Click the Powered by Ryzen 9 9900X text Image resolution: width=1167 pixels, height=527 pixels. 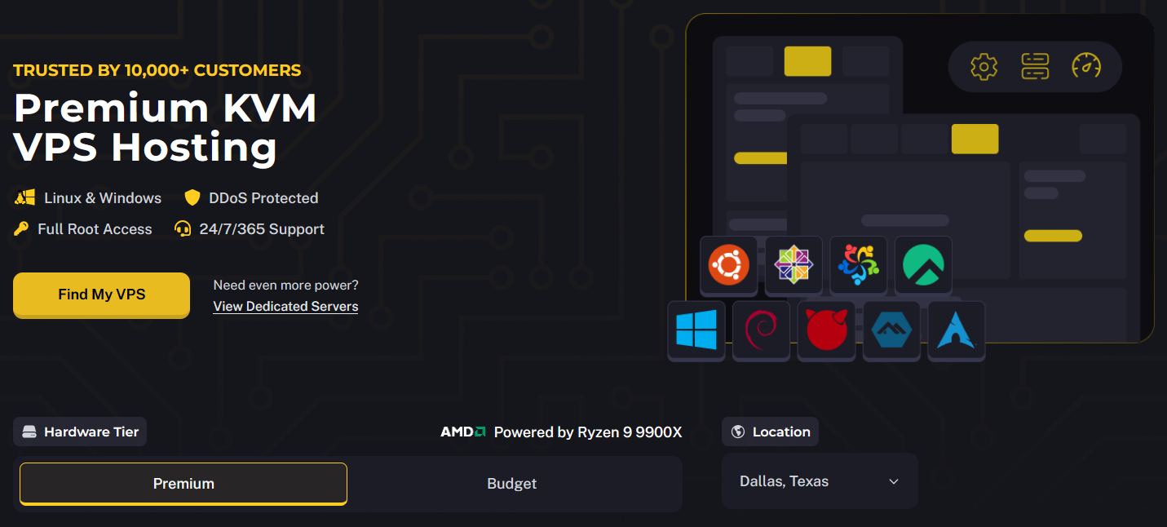coord(588,432)
